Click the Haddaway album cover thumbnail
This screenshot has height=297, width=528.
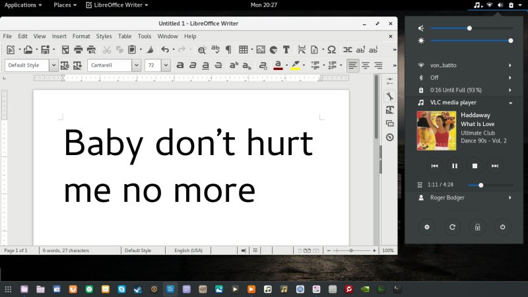[x=436, y=131]
